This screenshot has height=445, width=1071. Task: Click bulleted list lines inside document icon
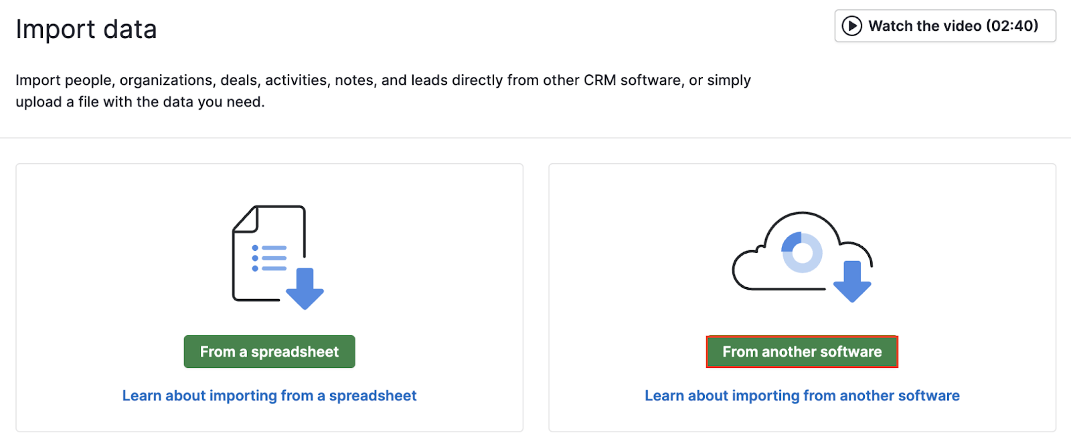pos(269,258)
